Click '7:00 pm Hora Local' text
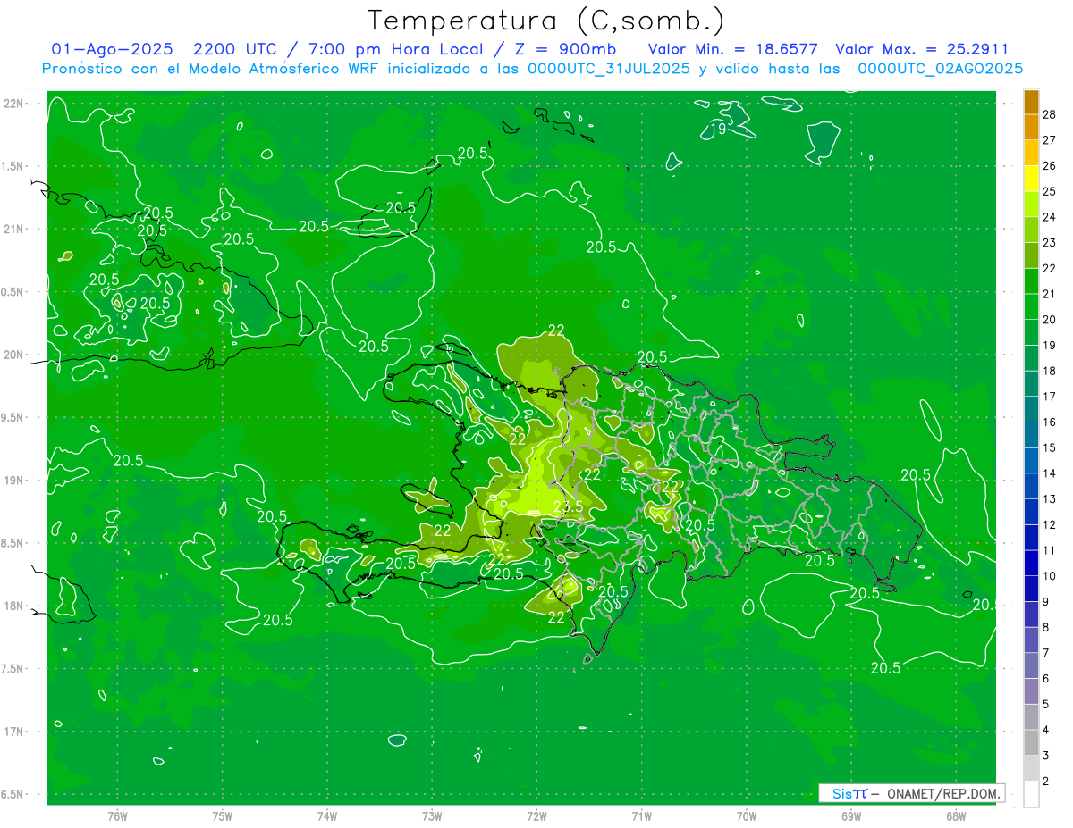Viewport: 1073px width, 828px height. [394, 50]
